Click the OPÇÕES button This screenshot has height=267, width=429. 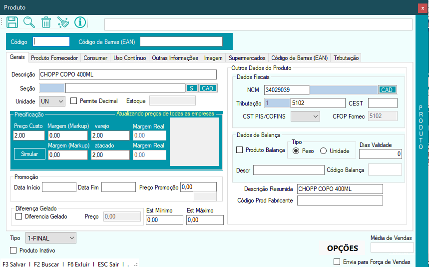pos(342,248)
